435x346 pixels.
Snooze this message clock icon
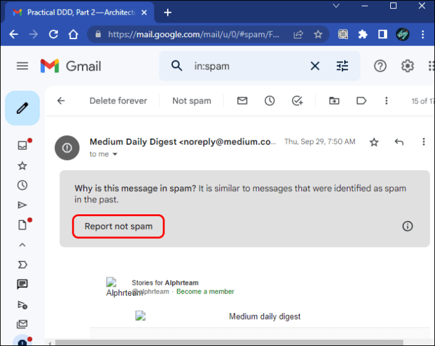click(269, 101)
